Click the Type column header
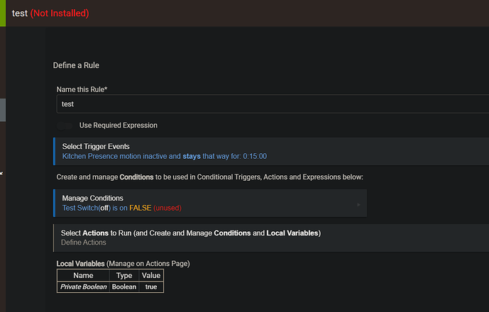The image size is (489, 312). pos(124,275)
